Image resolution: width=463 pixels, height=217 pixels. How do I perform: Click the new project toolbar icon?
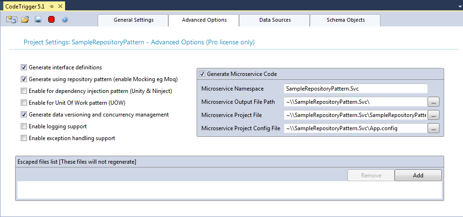tap(11, 20)
